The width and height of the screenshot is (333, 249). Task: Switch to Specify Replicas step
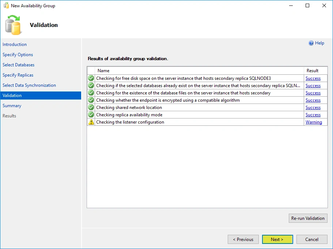click(x=18, y=75)
